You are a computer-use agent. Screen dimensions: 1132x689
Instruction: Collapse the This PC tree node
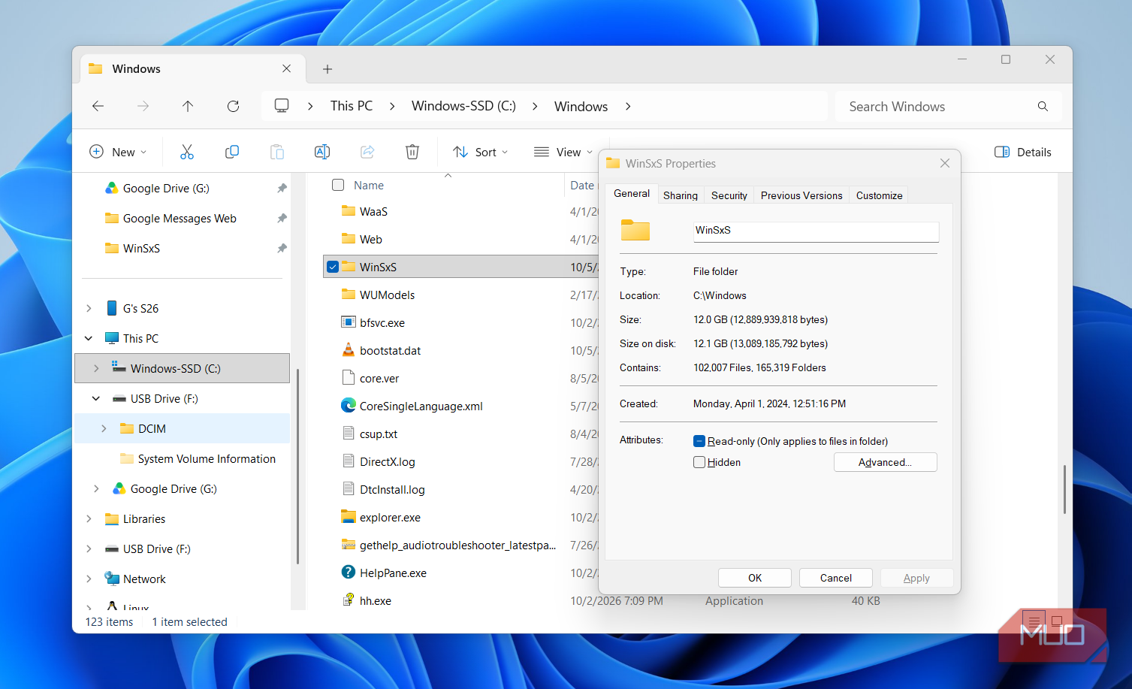point(89,338)
